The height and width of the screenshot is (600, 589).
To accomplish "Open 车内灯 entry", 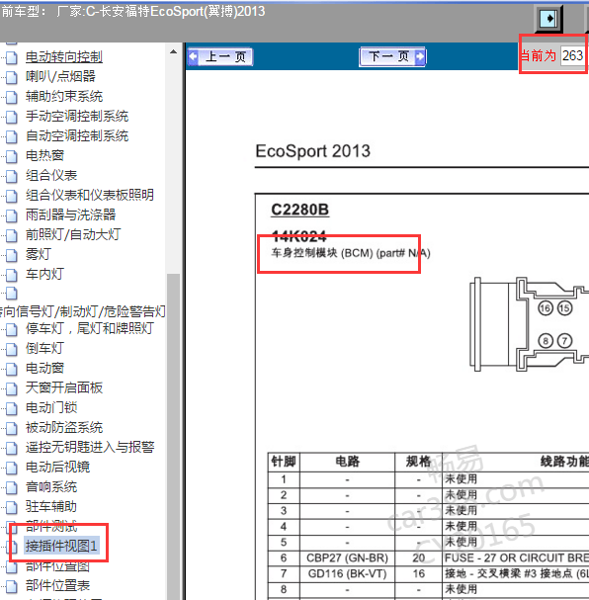I will pos(44,274).
